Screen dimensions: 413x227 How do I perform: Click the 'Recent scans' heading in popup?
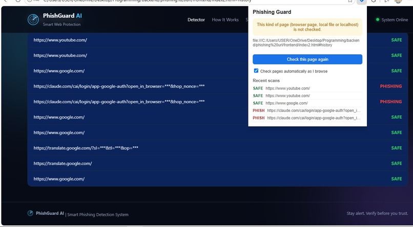tap(266, 81)
